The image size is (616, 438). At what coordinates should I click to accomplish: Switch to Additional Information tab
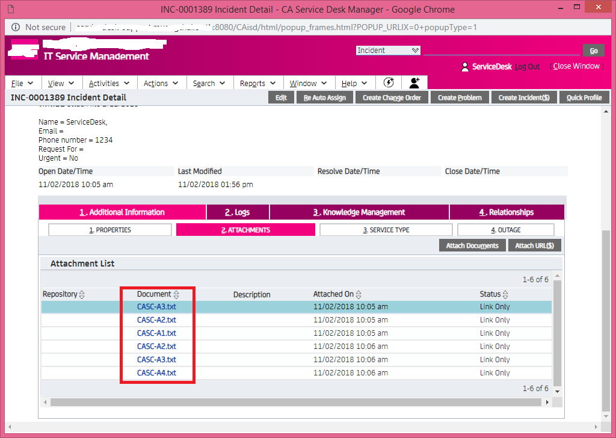122,212
